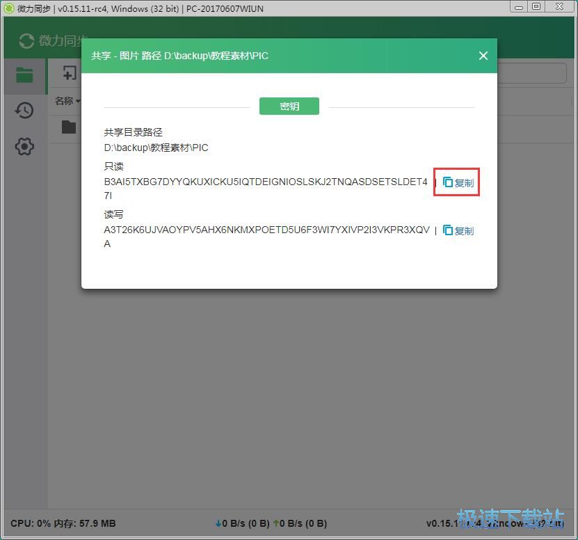Copy the read-write (读写) key
The height and width of the screenshot is (540, 578).
458,230
